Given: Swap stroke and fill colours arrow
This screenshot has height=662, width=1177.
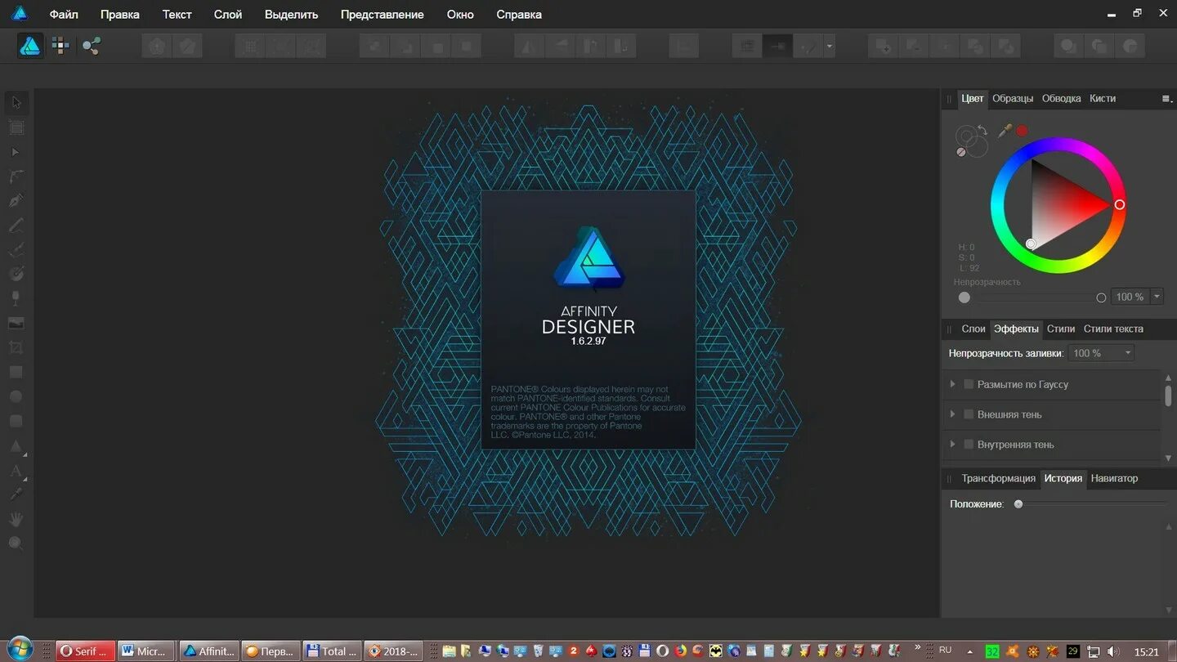Looking at the screenshot, I should (x=982, y=130).
